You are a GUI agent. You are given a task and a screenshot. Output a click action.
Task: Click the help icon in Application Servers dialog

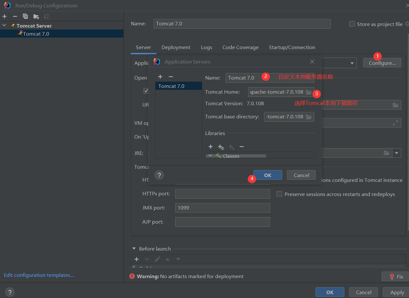tap(159, 175)
